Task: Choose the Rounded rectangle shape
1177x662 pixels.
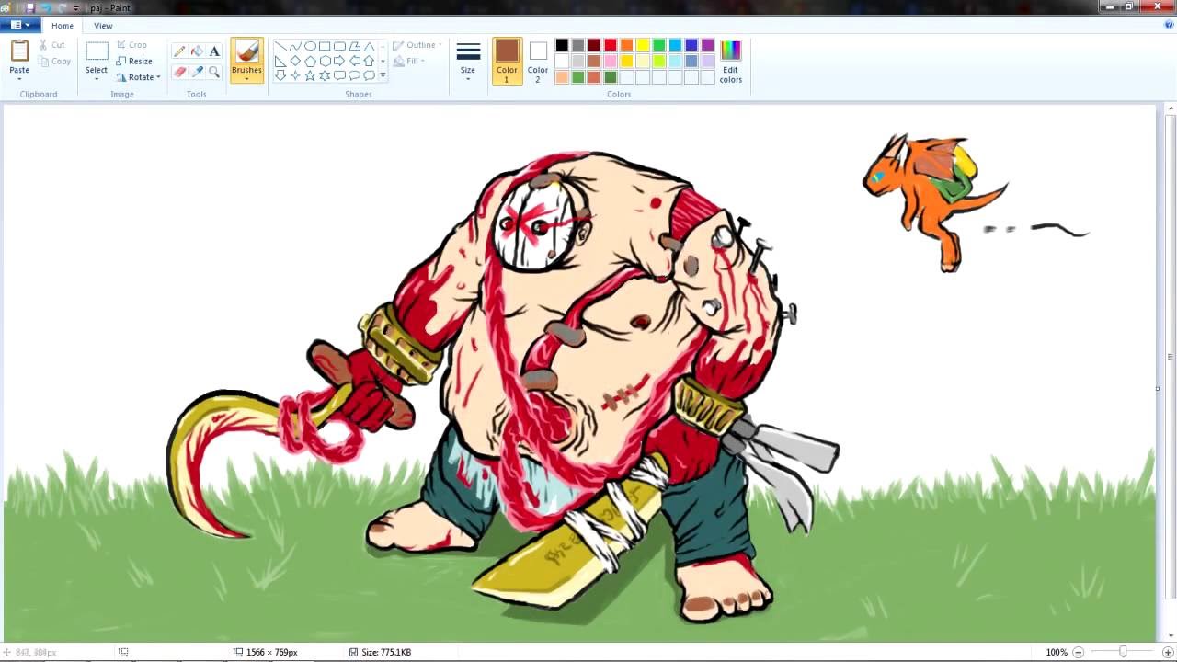Action: (339, 46)
